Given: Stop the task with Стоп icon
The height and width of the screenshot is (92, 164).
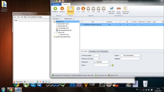Looking at the screenshot, I should click(83, 8).
